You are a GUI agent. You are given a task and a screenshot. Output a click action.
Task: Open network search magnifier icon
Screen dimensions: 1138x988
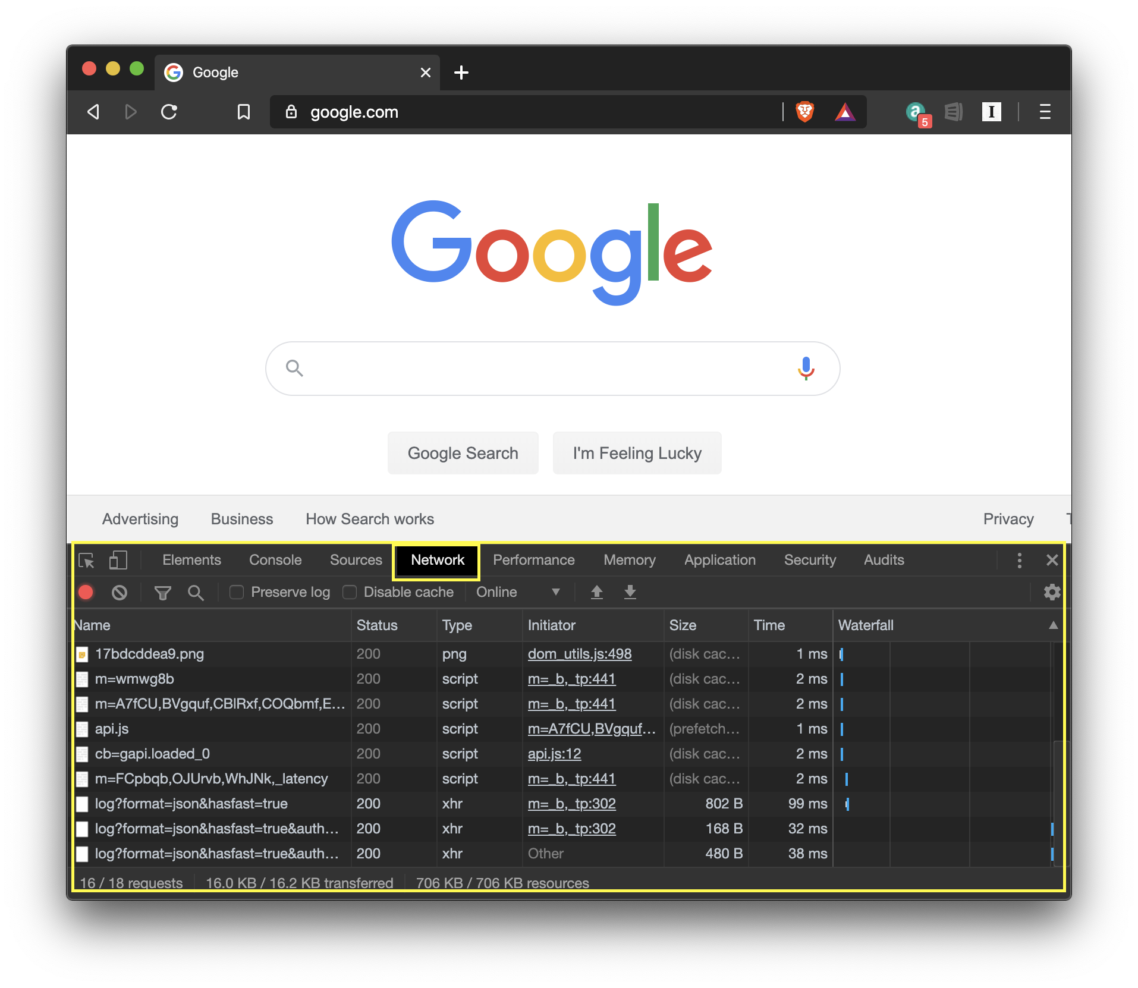click(x=196, y=592)
